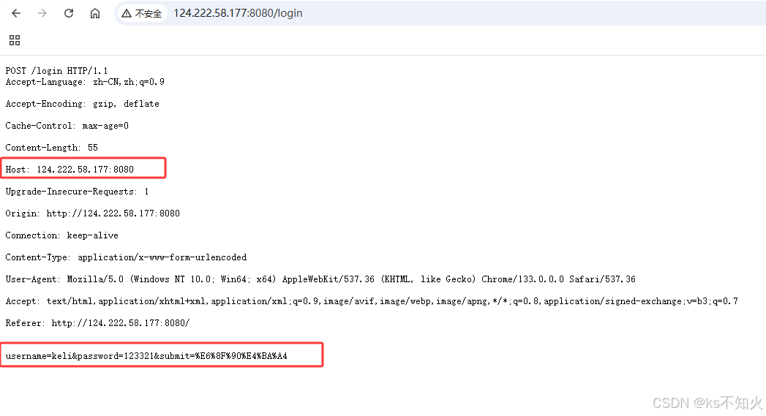Reload the login page

(69, 13)
